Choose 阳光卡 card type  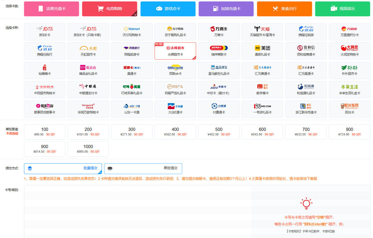click(350, 109)
